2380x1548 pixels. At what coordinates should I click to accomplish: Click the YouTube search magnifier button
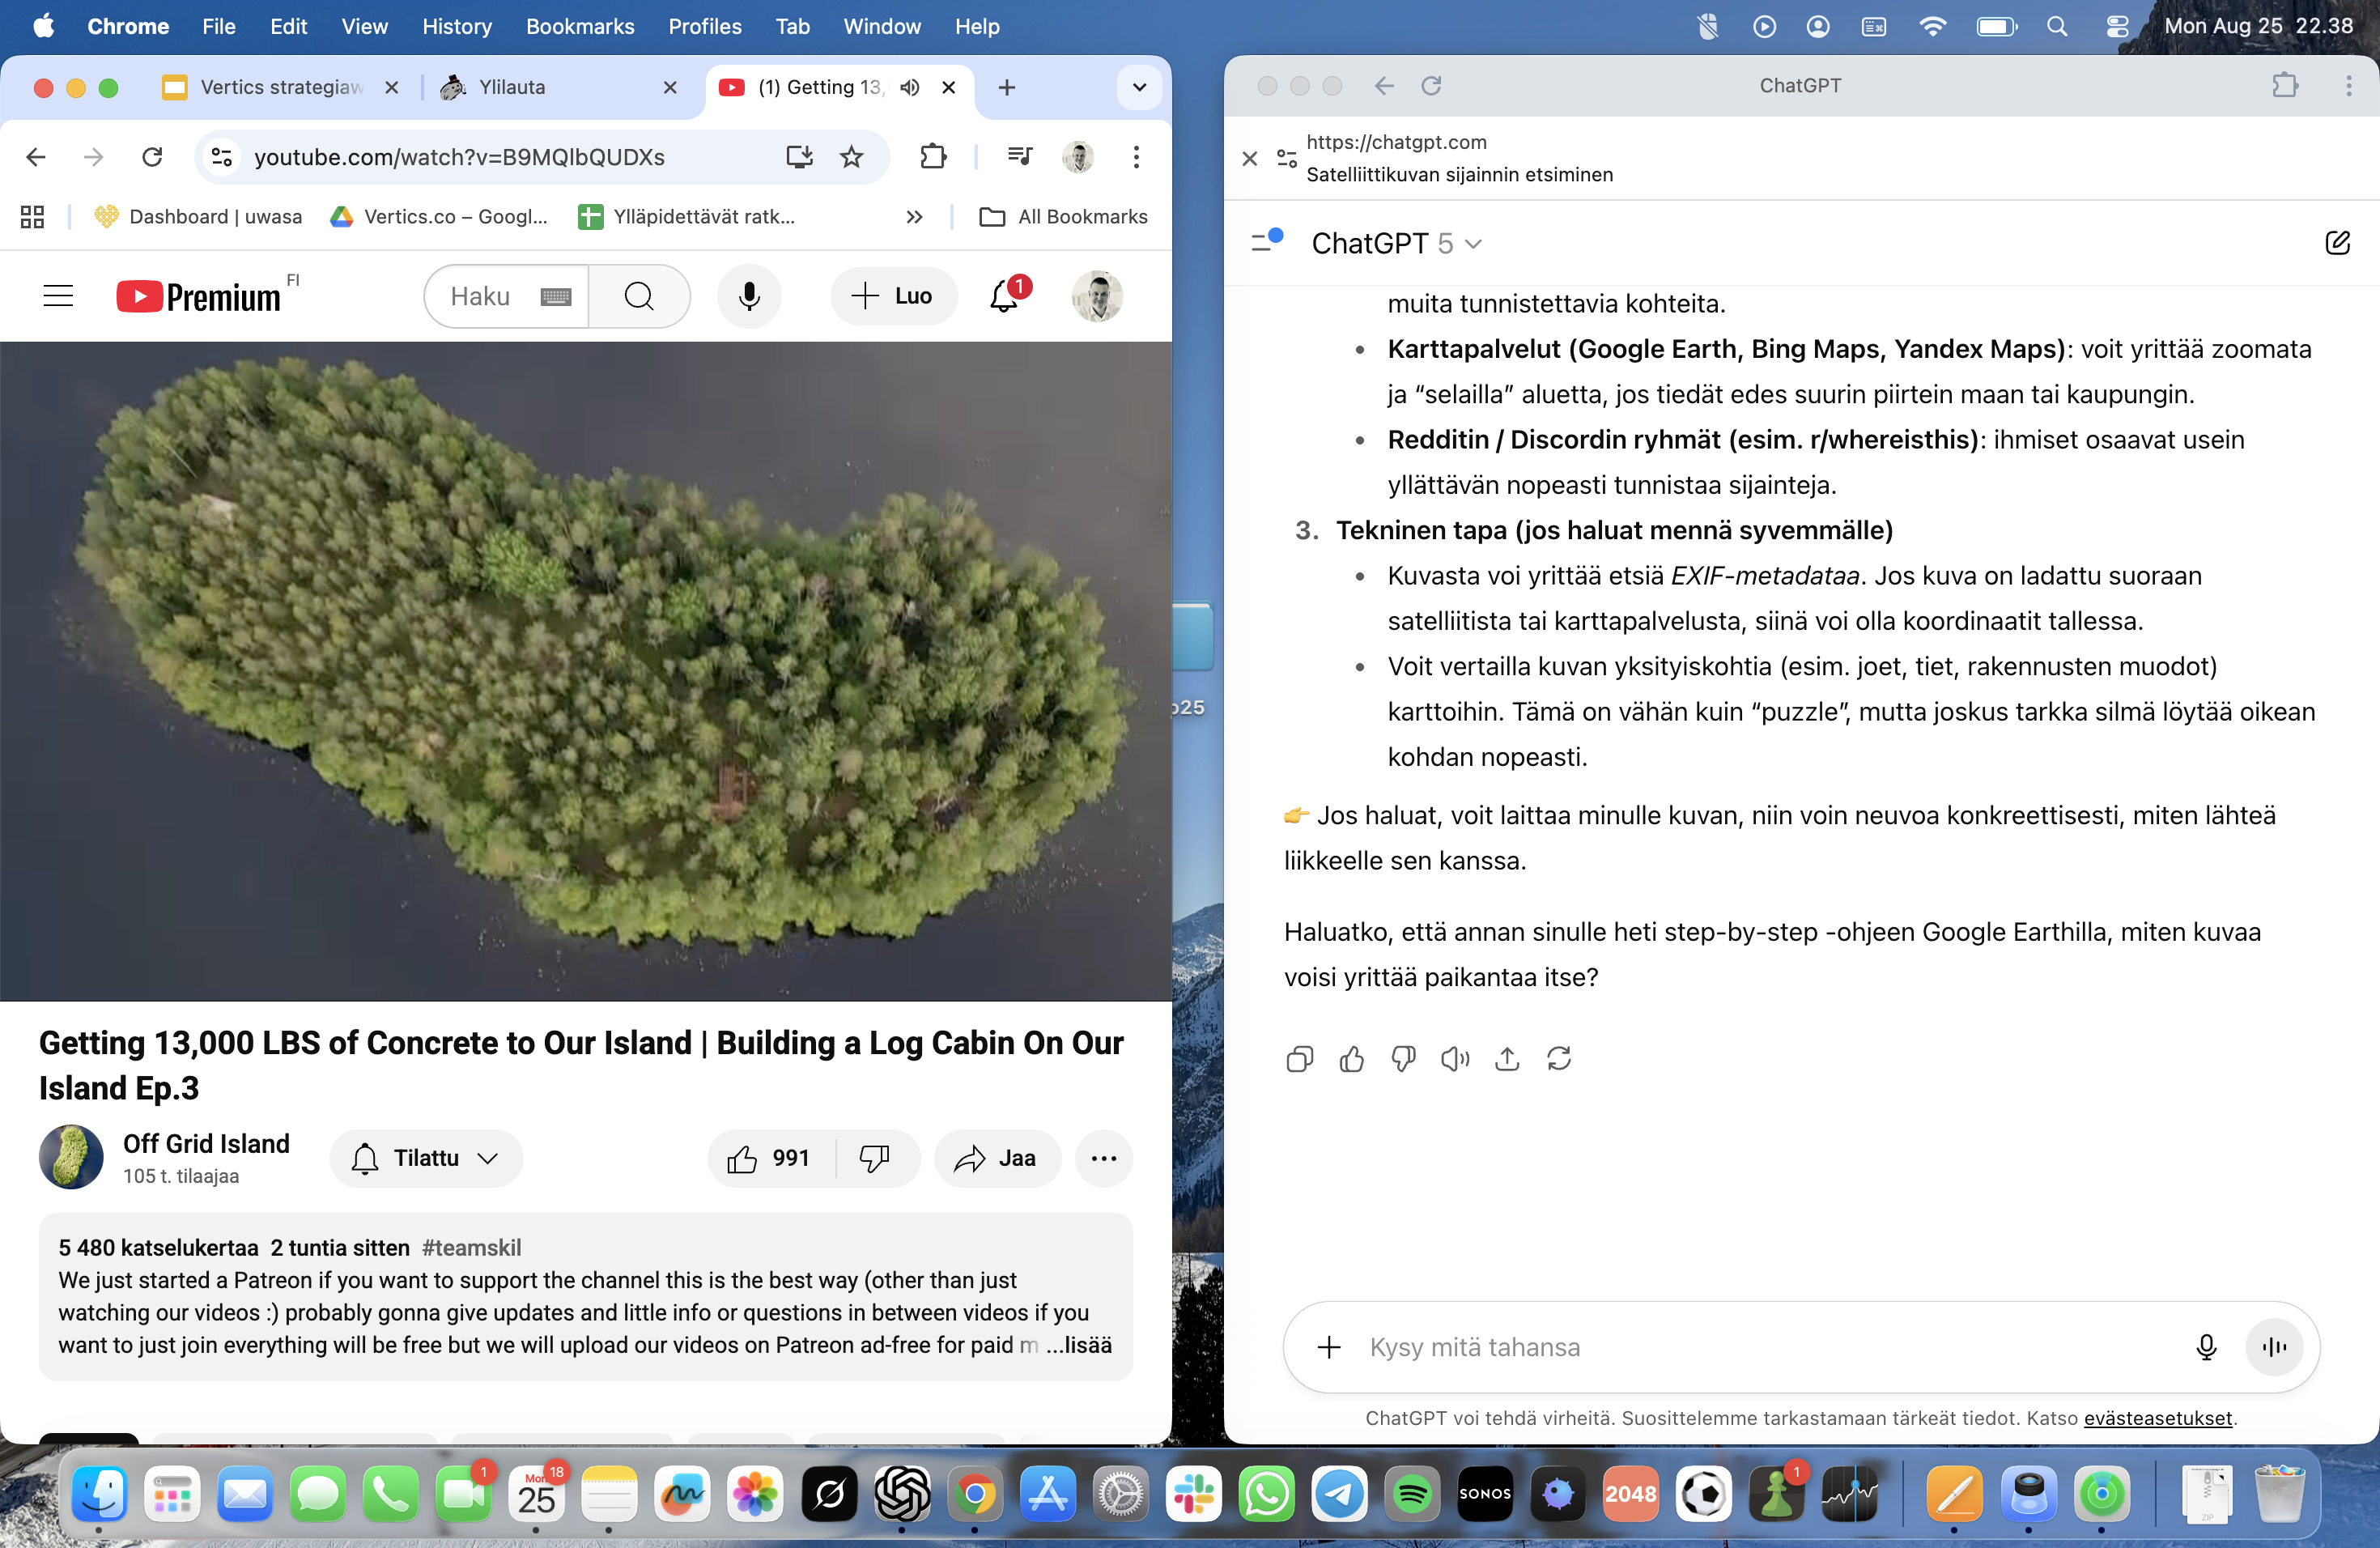(x=639, y=296)
